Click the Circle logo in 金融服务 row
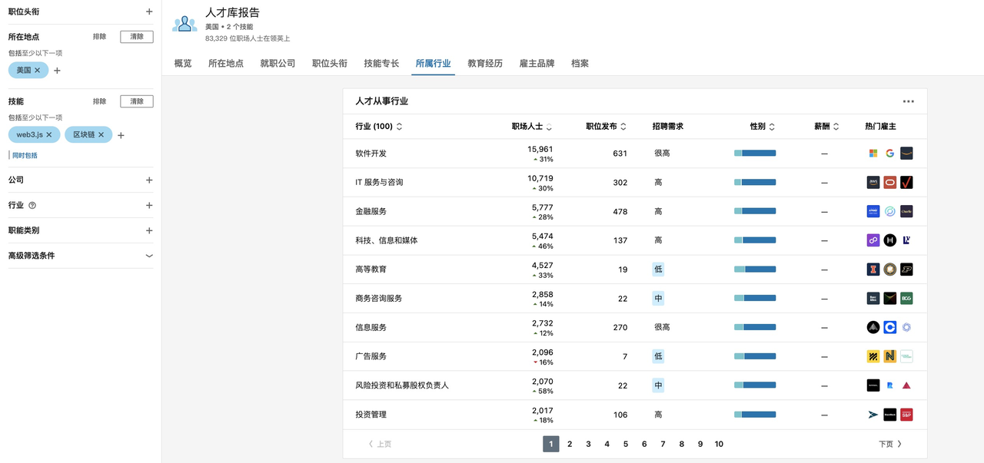The image size is (984, 463). click(889, 211)
